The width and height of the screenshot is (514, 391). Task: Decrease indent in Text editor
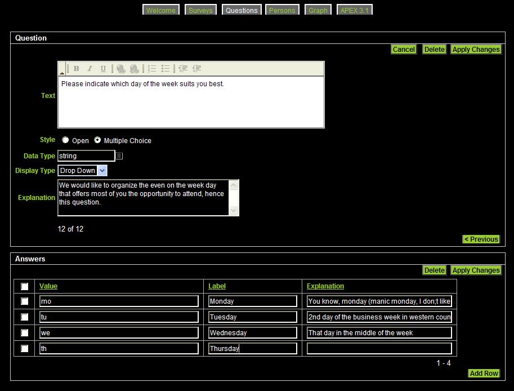tap(183, 69)
